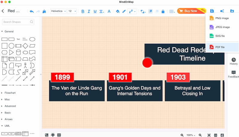Click the keyboard shortcuts icon at bottom
The image size is (239, 137).
tap(59, 135)
